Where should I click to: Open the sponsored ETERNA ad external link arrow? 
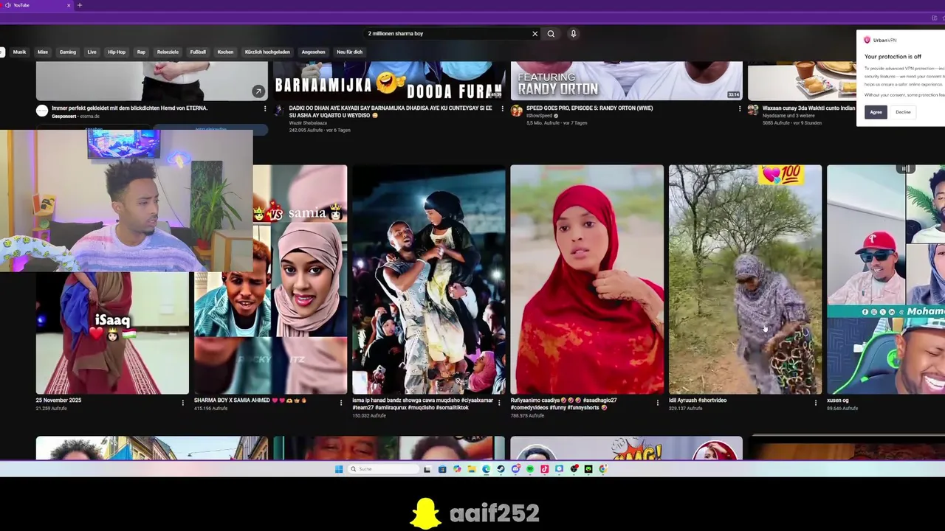[258, 91]
